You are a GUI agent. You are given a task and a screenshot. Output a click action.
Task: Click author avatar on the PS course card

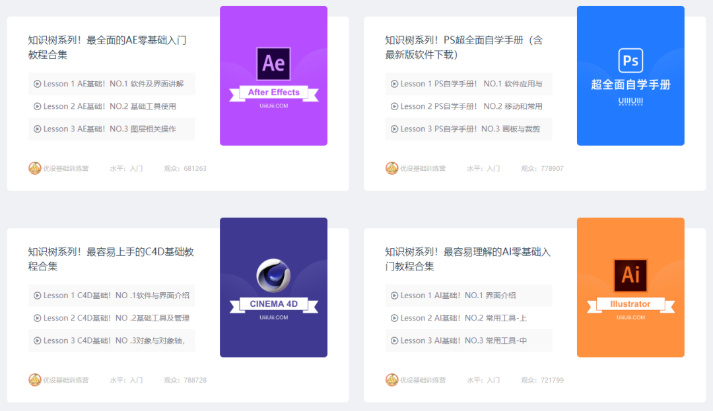391,168
